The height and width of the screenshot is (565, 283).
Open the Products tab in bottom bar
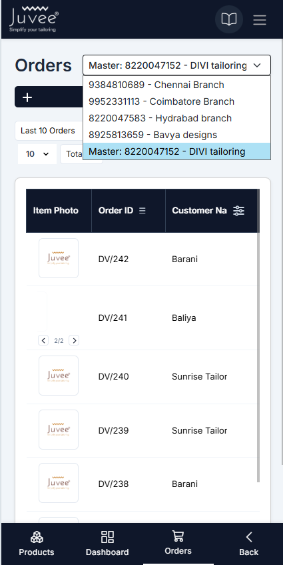point(37,544)
